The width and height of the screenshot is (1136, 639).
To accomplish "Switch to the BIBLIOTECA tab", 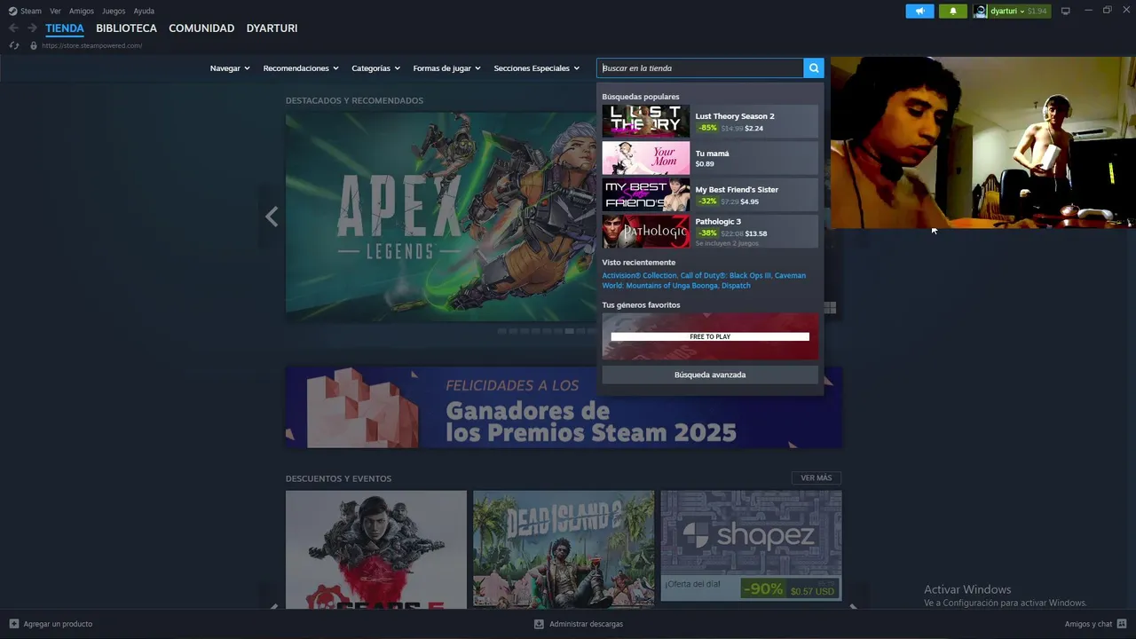I will coord(126,28).
